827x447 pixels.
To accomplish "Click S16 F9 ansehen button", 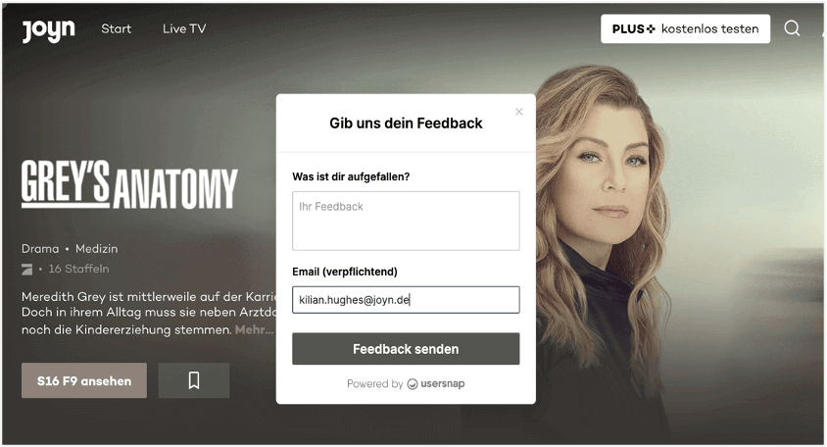I will [84, 380].
